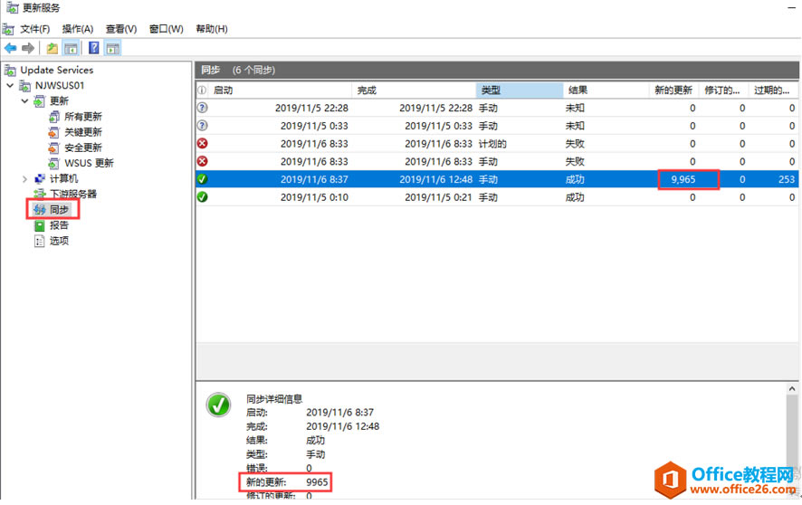Click unknown status icon for 2019/11/5 0:33 sync

(203, 126)
